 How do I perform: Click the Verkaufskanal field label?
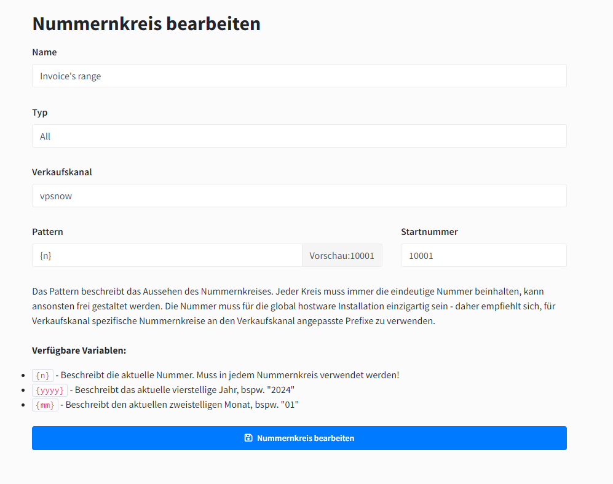pyautogui.click(x=62, y=172)
